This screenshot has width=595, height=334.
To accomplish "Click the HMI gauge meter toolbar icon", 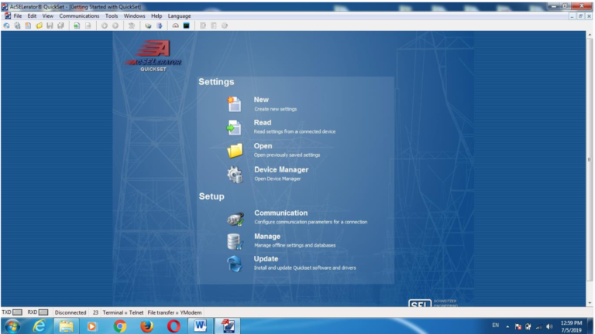I will (175, 26).
